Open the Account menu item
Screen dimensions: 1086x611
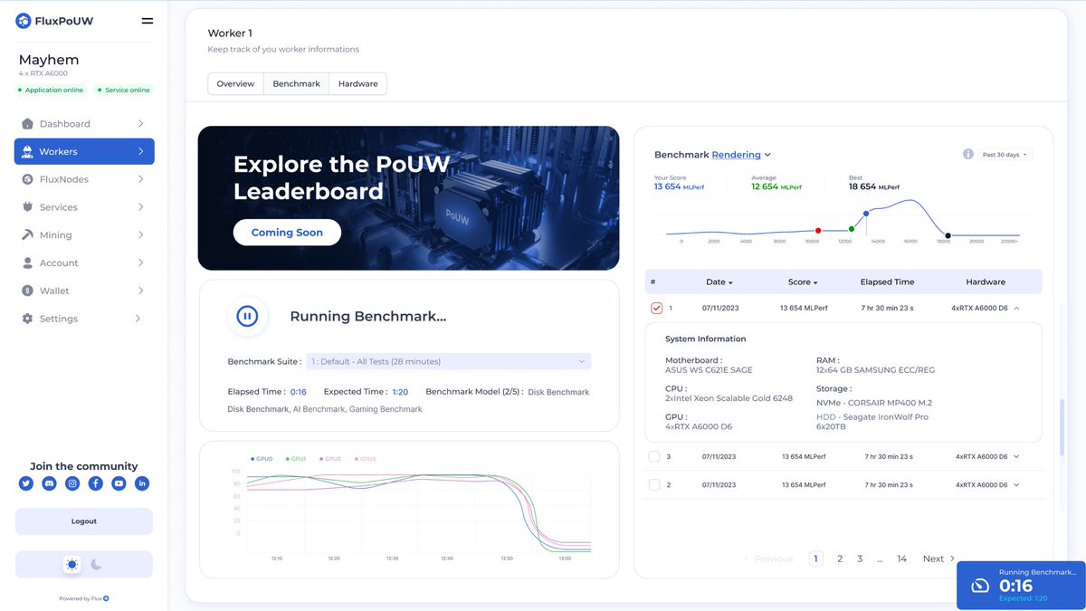(84, 263)
